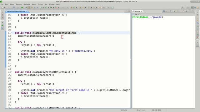The width and height of the screenshot is (200, 112).
Task: Click the green New Java Class circle icon
Action: (74, 7)
